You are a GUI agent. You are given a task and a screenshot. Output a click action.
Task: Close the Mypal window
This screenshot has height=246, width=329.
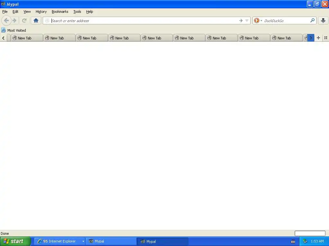pos(325,4)
